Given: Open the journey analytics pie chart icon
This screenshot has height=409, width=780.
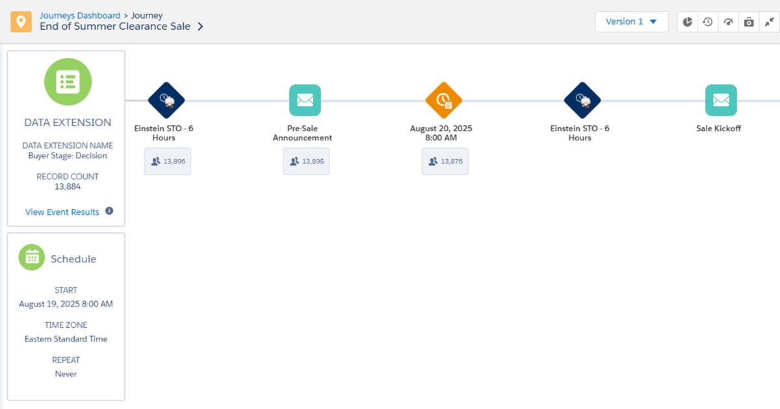Looking at the screenshot, I should coord(687,21).
